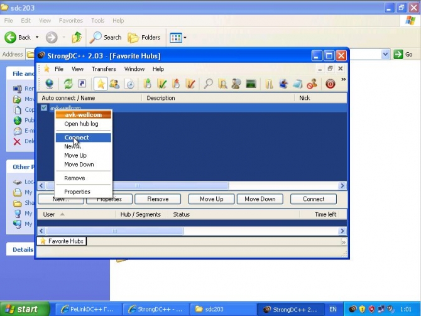The height and width of the screenshot is (316, 421).
Task: Expand the tab bar chevron beside Favorite Hubs tab
Action: pos(344,242)
